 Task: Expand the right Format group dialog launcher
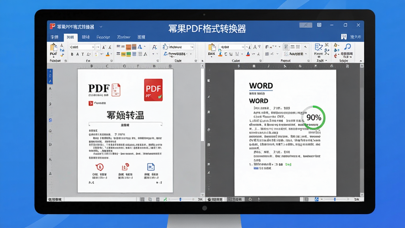[x=308, y=61]
